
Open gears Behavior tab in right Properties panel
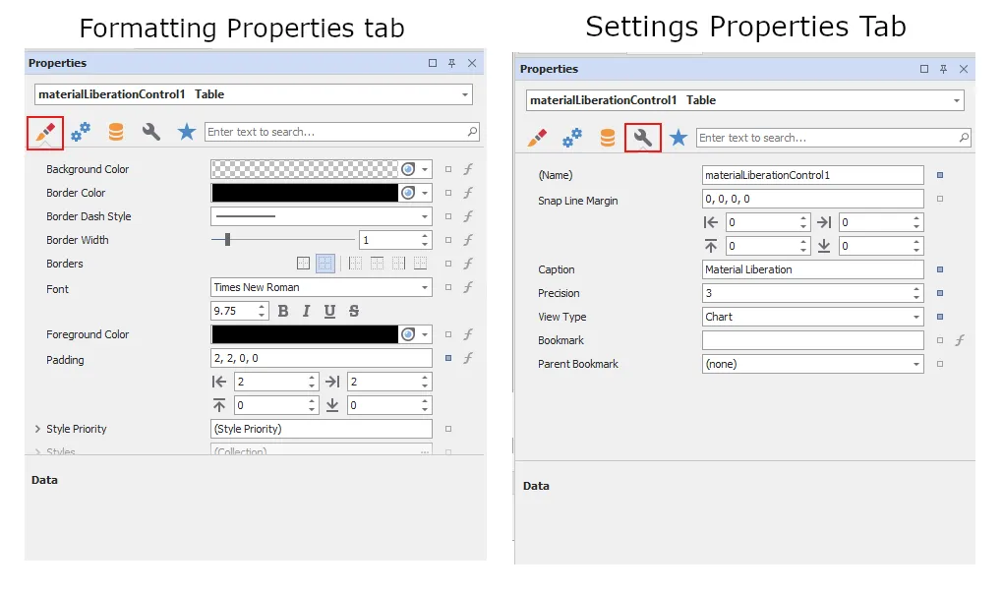(572, 138)
